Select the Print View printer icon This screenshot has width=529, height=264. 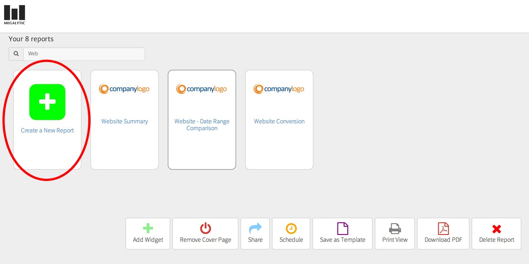[x=394, y=228]
